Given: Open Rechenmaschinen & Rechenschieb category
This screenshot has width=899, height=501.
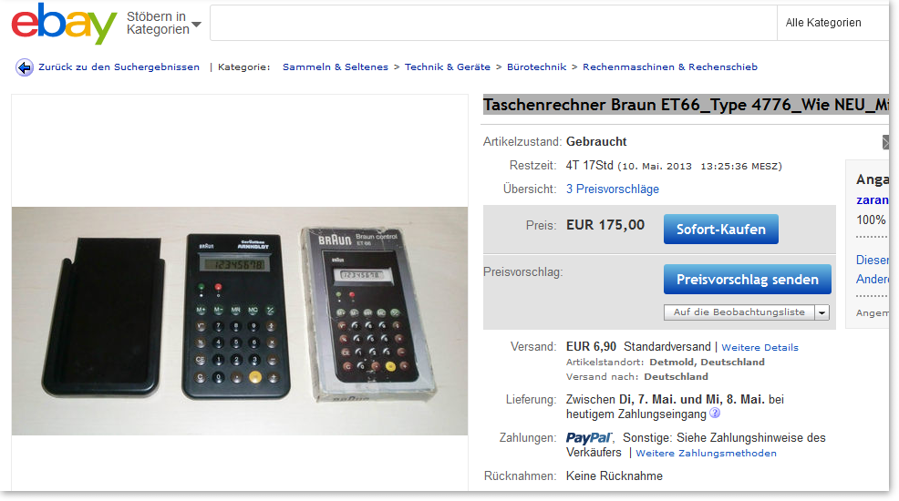Looking at the screenshot, I should coord(669,67).
